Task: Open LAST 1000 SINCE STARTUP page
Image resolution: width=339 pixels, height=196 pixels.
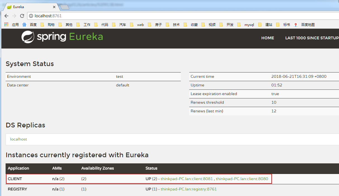Action: click(312, 38)
